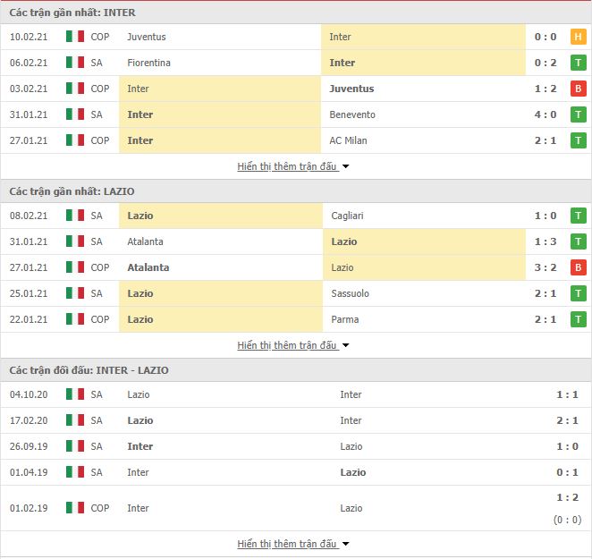592x559 pixels.
Task: Click the red B badge on Atalanta-Lazio 3:2
Action: pos(578,267)
